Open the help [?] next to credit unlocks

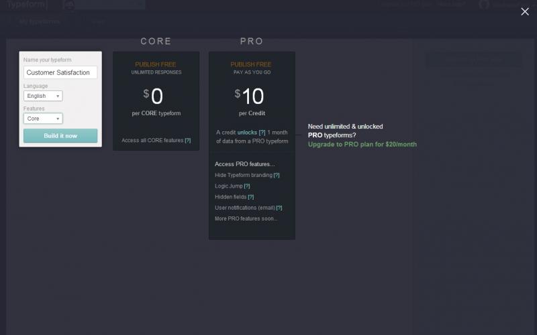(x=262, y=132)
